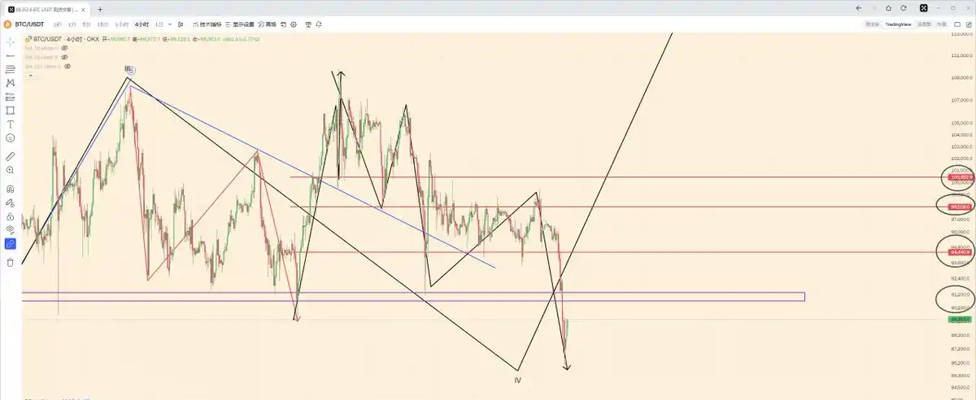The image size is (976, 400).
Task: Reload the page with browser refresh
Action: click(904, 8)
